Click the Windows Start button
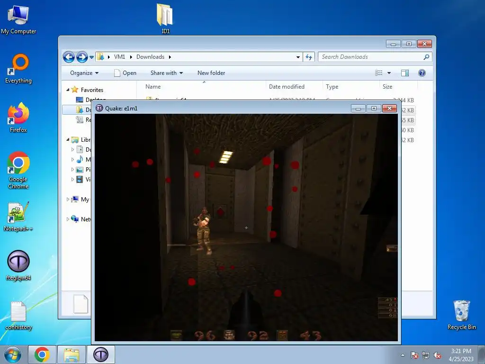Screen dimensions: 485x364 (13, 355)
